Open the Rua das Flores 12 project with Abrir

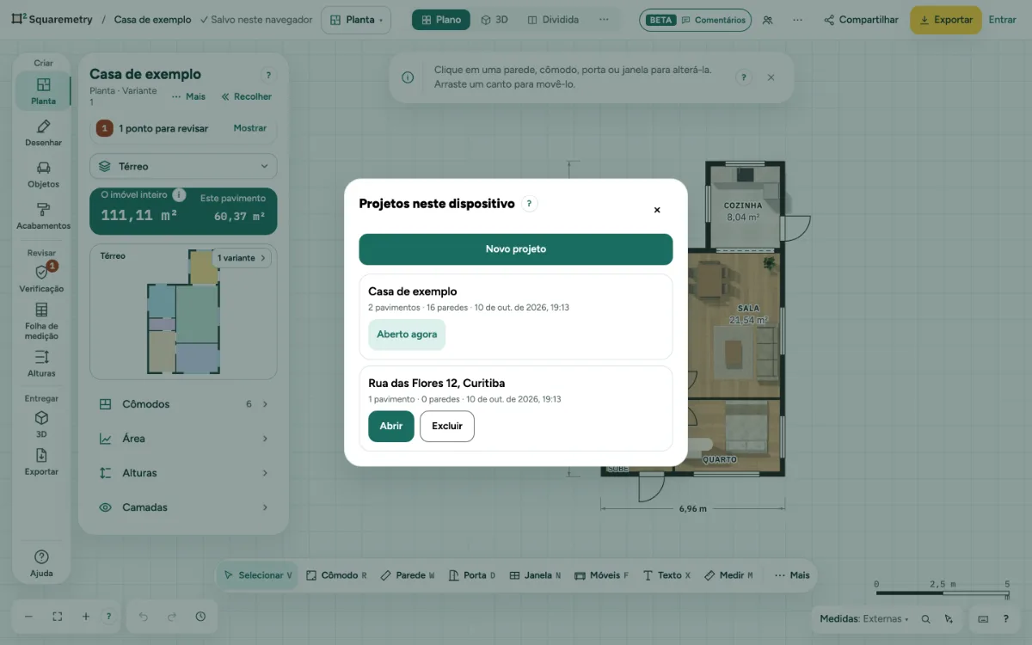(391, 426)
